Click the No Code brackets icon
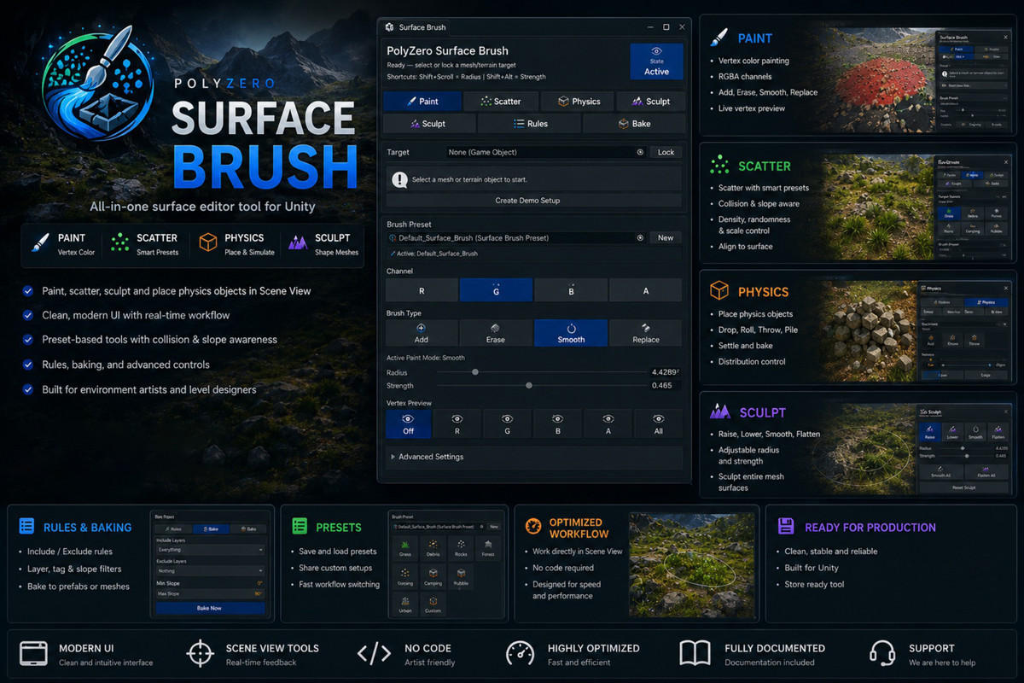The image size is (1024, 683). click(374, 654)
